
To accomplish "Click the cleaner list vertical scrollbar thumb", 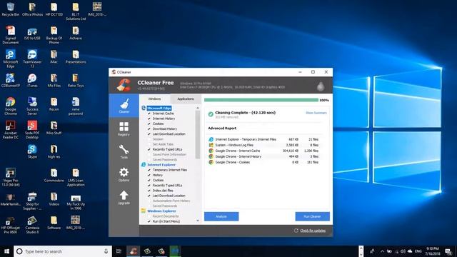I will click(198, 134).
